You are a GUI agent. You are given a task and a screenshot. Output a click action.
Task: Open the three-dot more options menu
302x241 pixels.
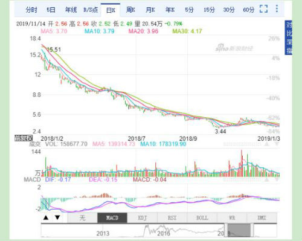point(277,8)
